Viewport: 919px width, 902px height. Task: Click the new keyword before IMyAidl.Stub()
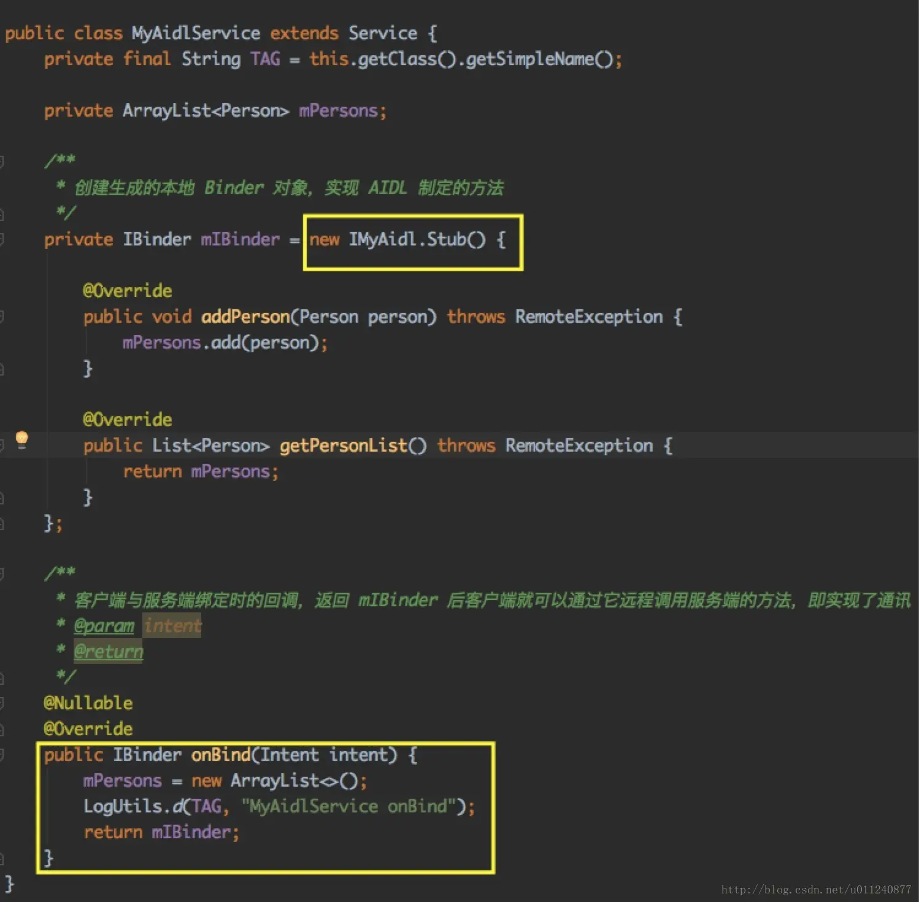tap(325, 239)
